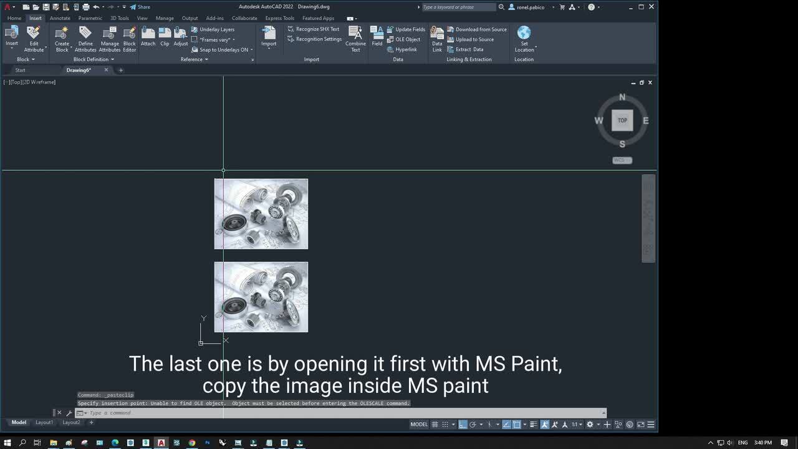Toggle polar tracking in status bar

[473, 425]
